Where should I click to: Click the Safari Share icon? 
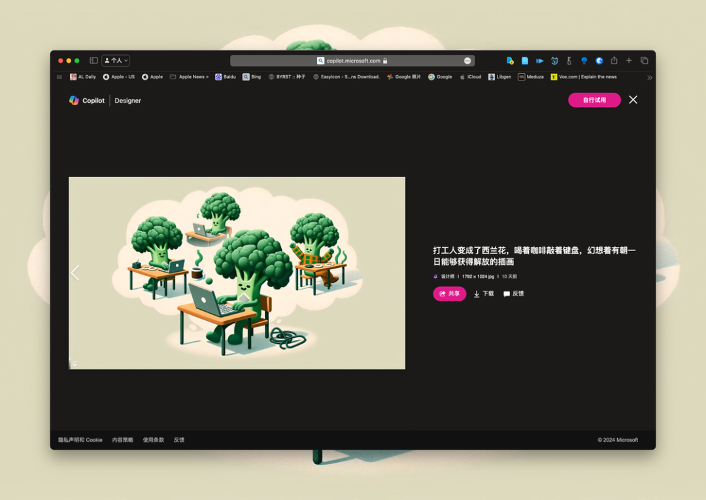tap(614, 60)
